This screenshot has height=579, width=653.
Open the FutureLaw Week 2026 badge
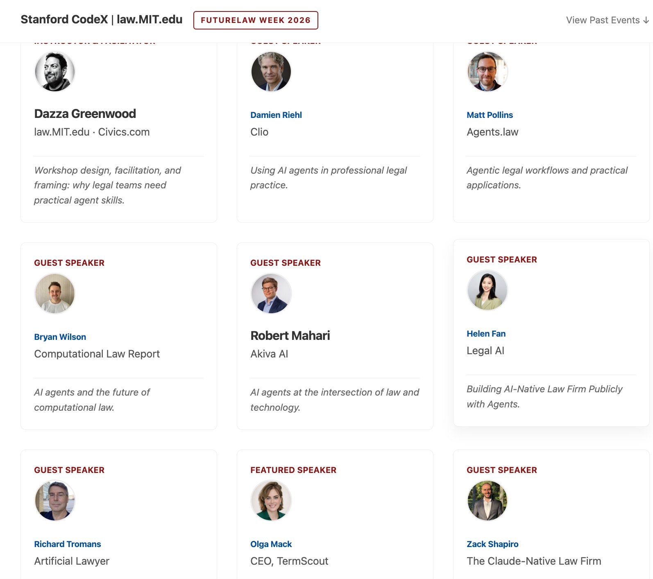pyautogui.click(x=256, y=20)
